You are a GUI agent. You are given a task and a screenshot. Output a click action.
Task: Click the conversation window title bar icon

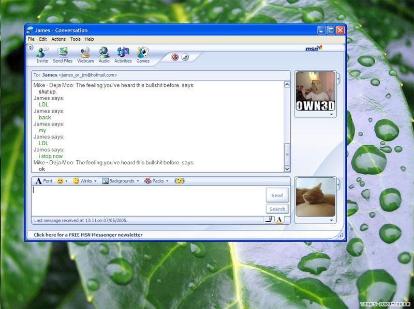click(30, 30)
